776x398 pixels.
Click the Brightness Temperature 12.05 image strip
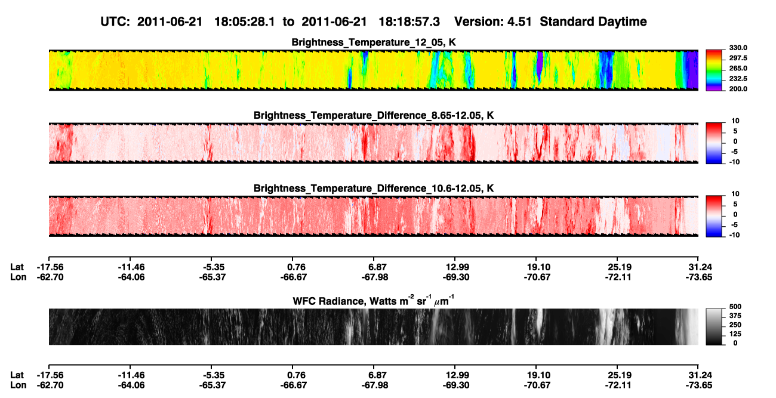(x=374, y=70)
